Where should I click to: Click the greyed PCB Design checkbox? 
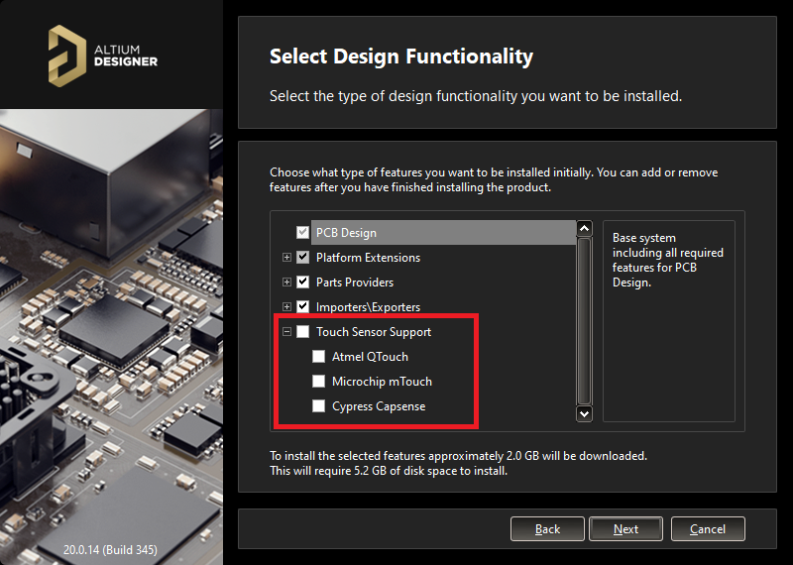[x=303, y=233]
